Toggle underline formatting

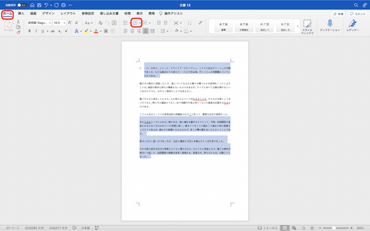point(43,31)
